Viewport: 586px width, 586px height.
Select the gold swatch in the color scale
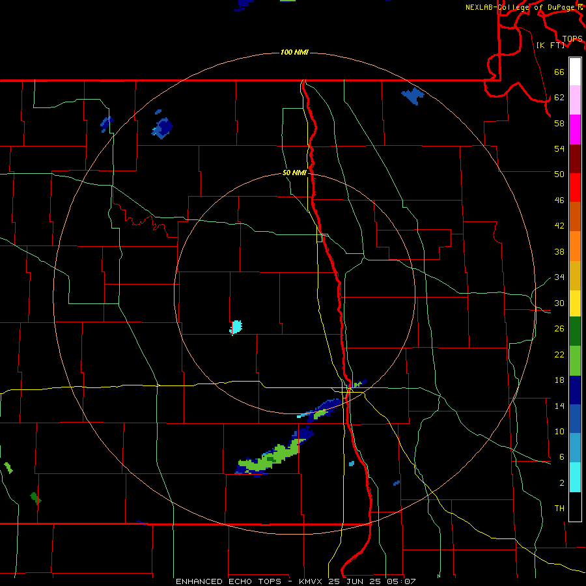pyautogui.click(x=575, y=275)
